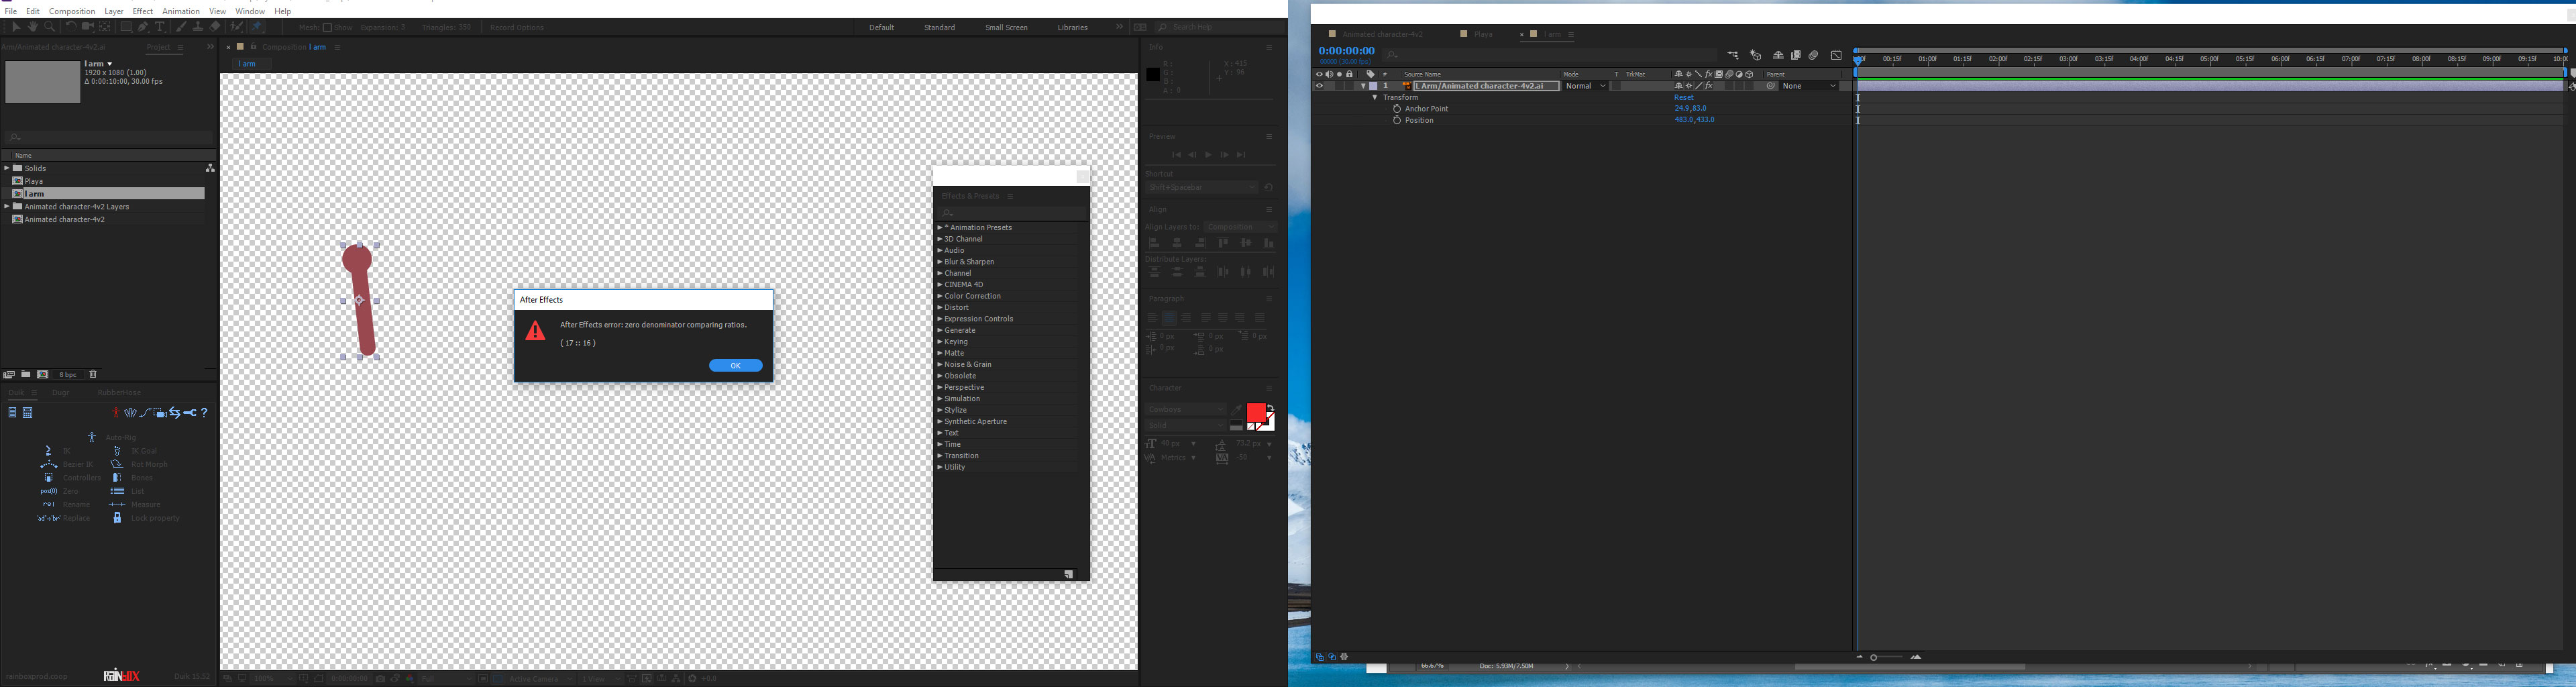Open the Window menu
This screenshot has width=2576, height=687.
click(x=250, y=11)
